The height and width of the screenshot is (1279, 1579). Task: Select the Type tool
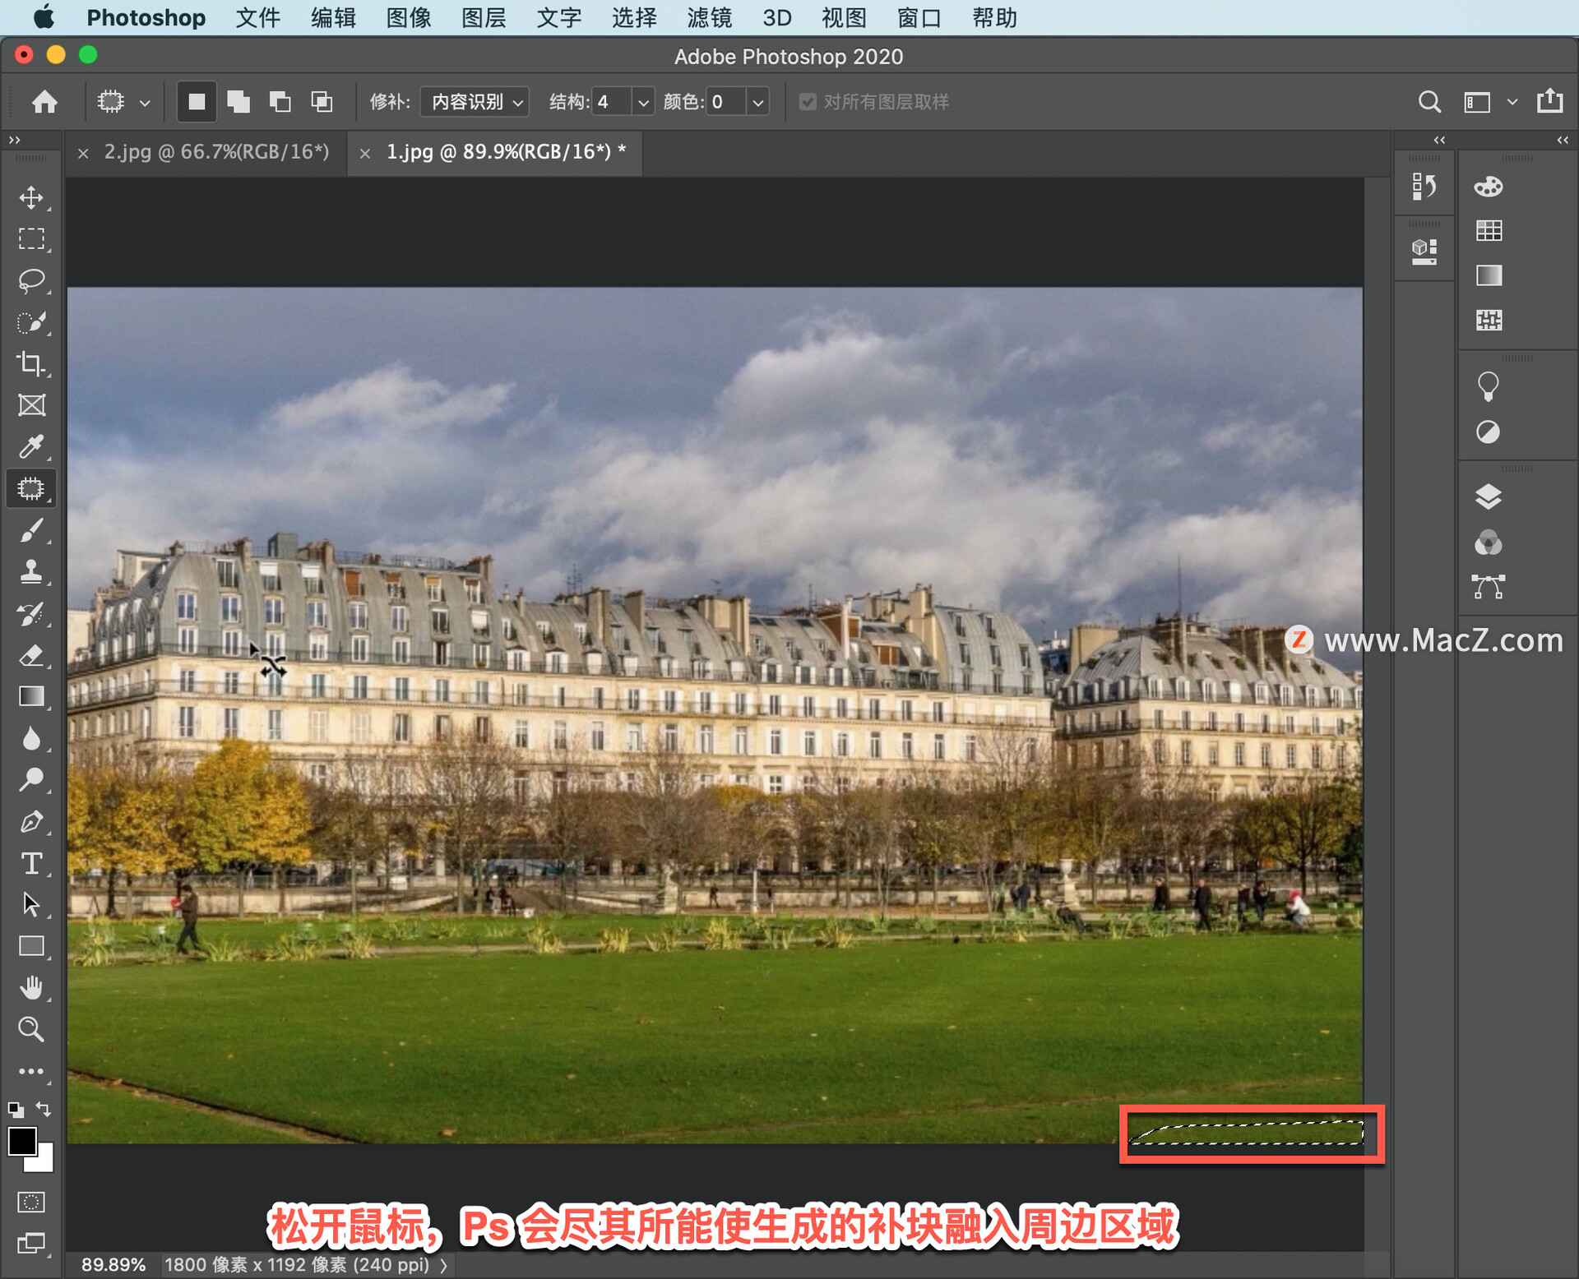click(x=31, y=863)
